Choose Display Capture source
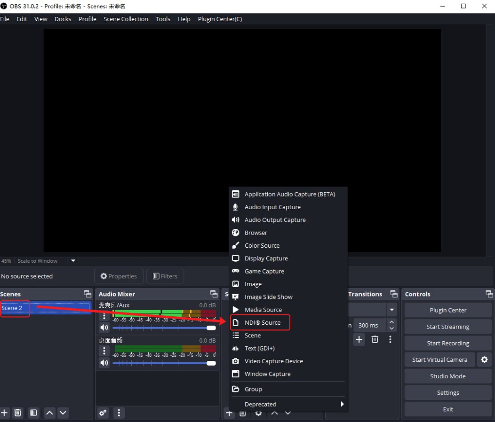Screen dimensions: 495x422 coord(288,258)
